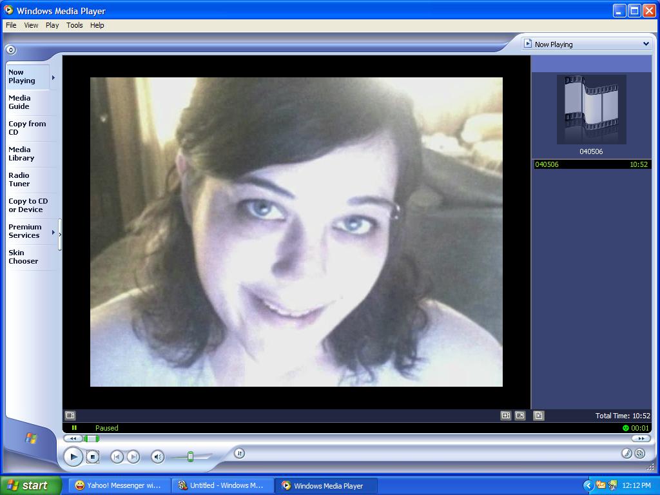
Task: Expand the Premium Services arrow
Action: coord(53,232)
